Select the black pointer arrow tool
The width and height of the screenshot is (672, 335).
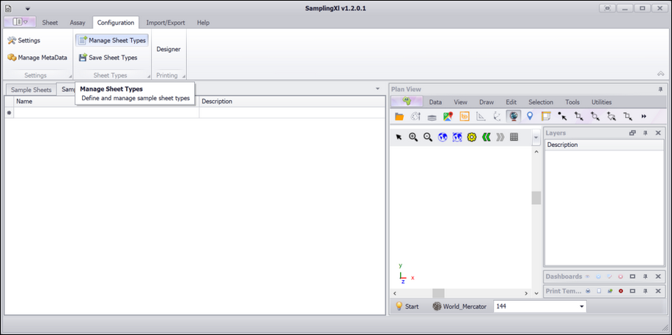click(x=399, y=137)
